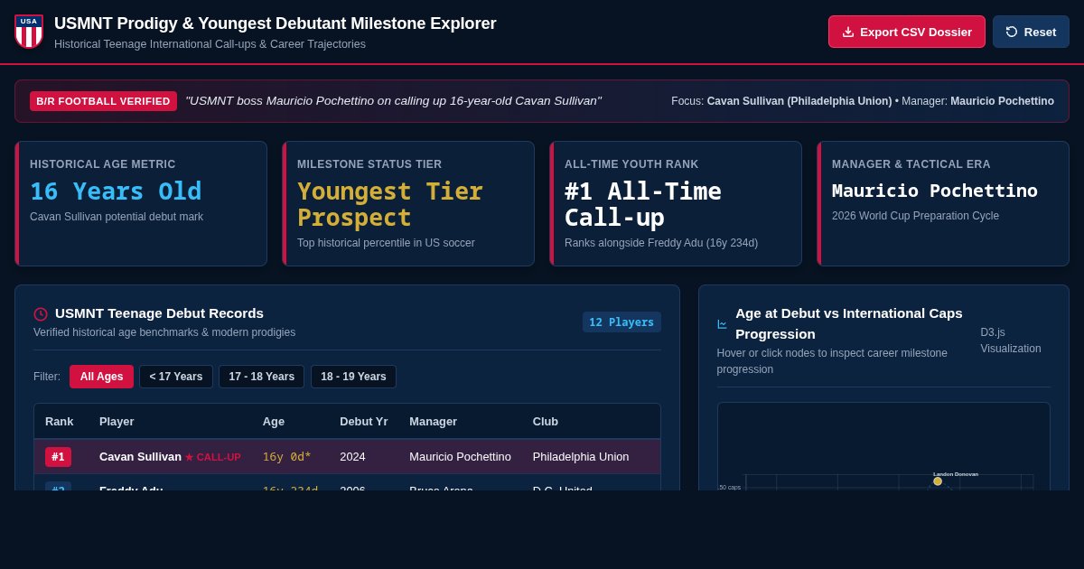
Task: Click the Export CSV Dossier button
Action: (x=907, y=32)
